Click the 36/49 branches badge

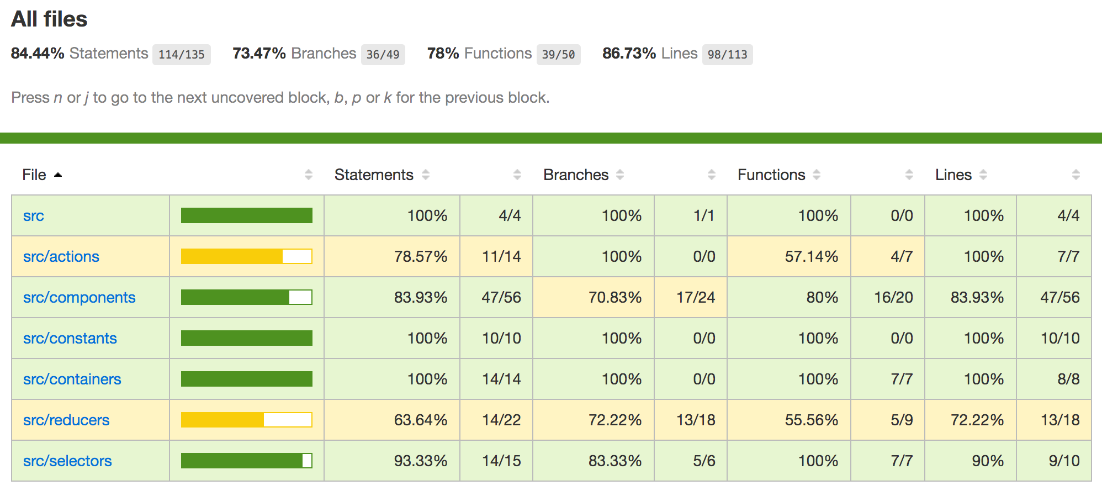click(383, 54)
